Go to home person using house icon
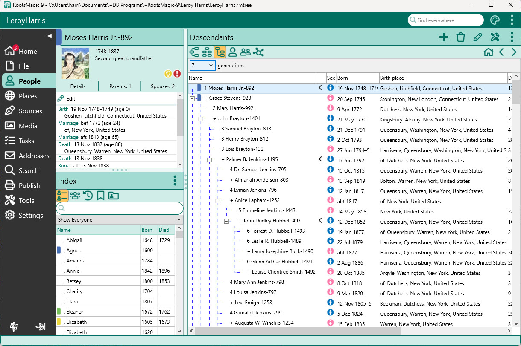This screenshot has height=346, width=521. pos(489,52)
